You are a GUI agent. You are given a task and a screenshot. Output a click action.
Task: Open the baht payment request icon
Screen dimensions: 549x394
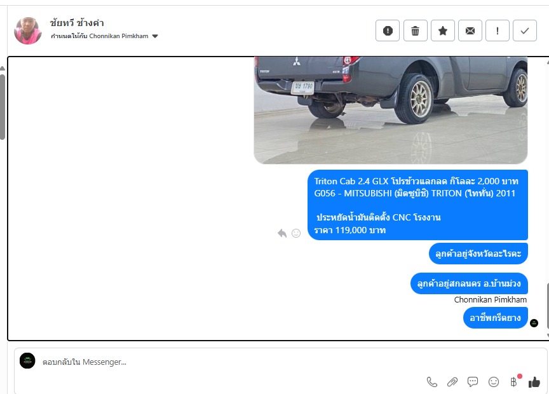(513, 382)
